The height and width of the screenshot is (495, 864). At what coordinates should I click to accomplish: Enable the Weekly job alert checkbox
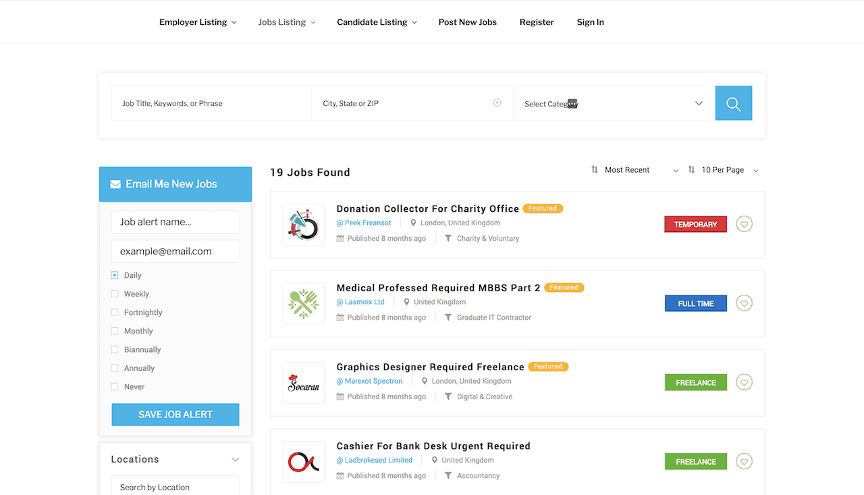[x=113, y=293]
